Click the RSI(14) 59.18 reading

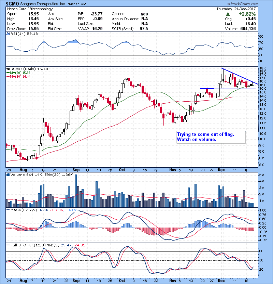point(24,34)
